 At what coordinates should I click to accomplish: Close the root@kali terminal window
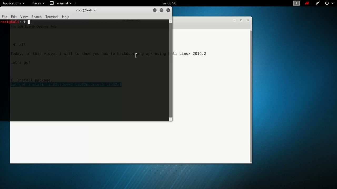tap(168, 10)
